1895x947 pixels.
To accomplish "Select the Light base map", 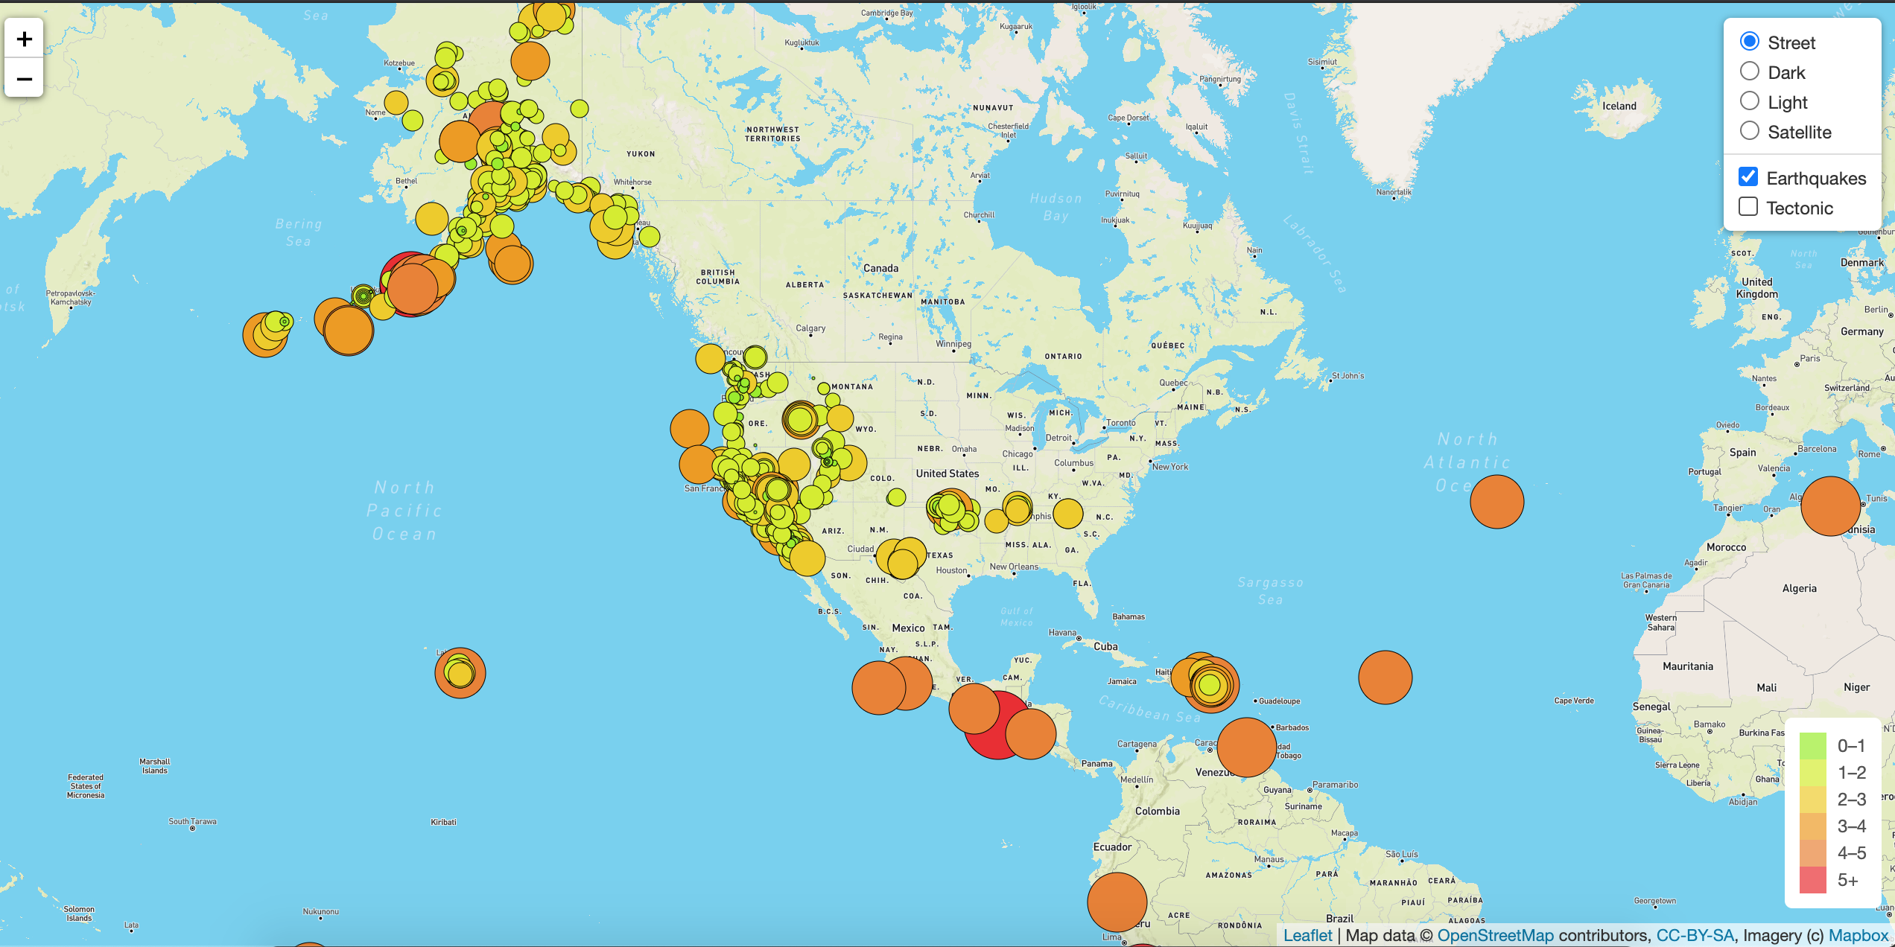I will [1750, 101].
